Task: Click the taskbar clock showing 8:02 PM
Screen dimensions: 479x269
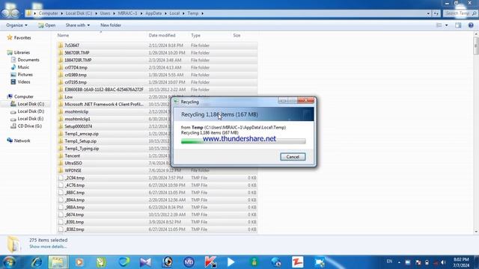Action: 461,262
